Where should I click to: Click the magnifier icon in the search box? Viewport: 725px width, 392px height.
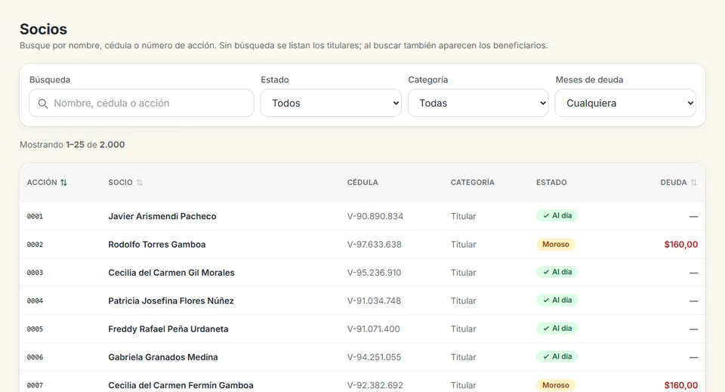(x=42, y=103)
